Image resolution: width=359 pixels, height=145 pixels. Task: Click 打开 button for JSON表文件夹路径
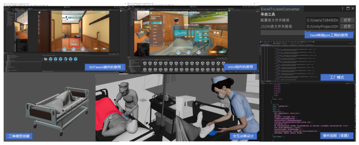pos(347,26)
